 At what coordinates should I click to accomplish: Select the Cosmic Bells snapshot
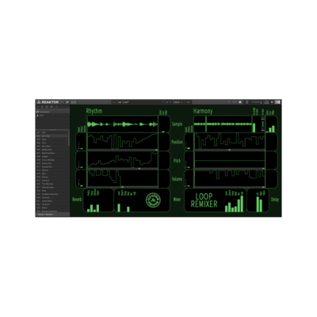click(52, 201)
